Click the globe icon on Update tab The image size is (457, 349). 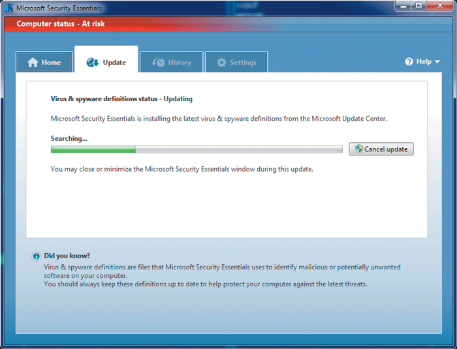point(93,63)
